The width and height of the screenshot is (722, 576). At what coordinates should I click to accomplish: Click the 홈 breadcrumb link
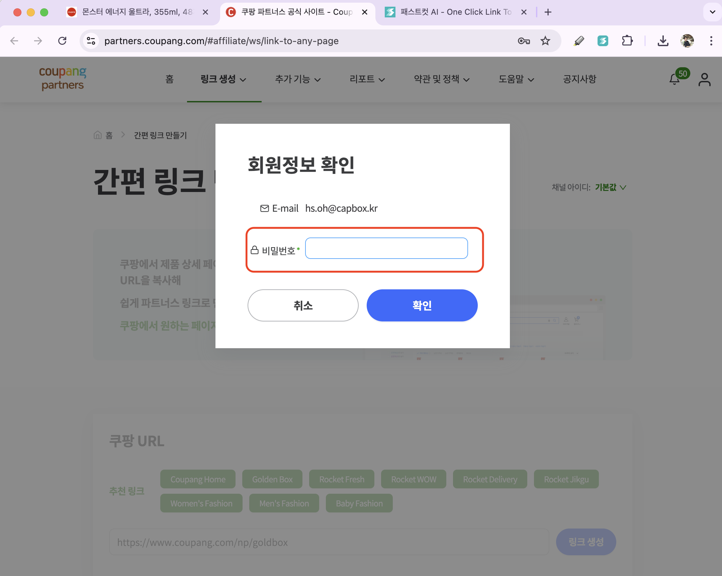(x=109, y=135)
